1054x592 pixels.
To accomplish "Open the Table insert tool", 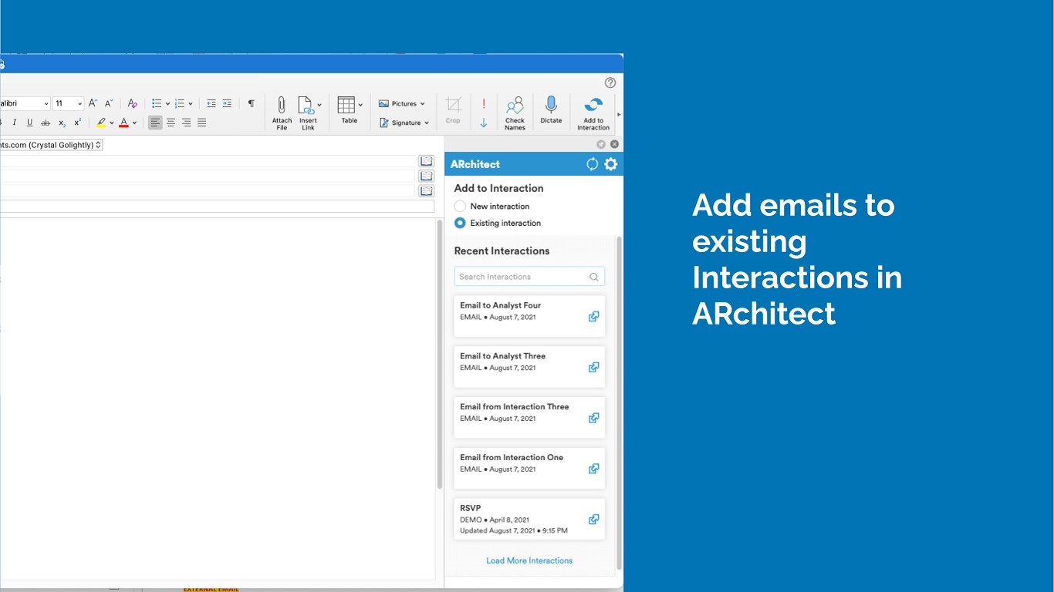I will tap(346, 106).
